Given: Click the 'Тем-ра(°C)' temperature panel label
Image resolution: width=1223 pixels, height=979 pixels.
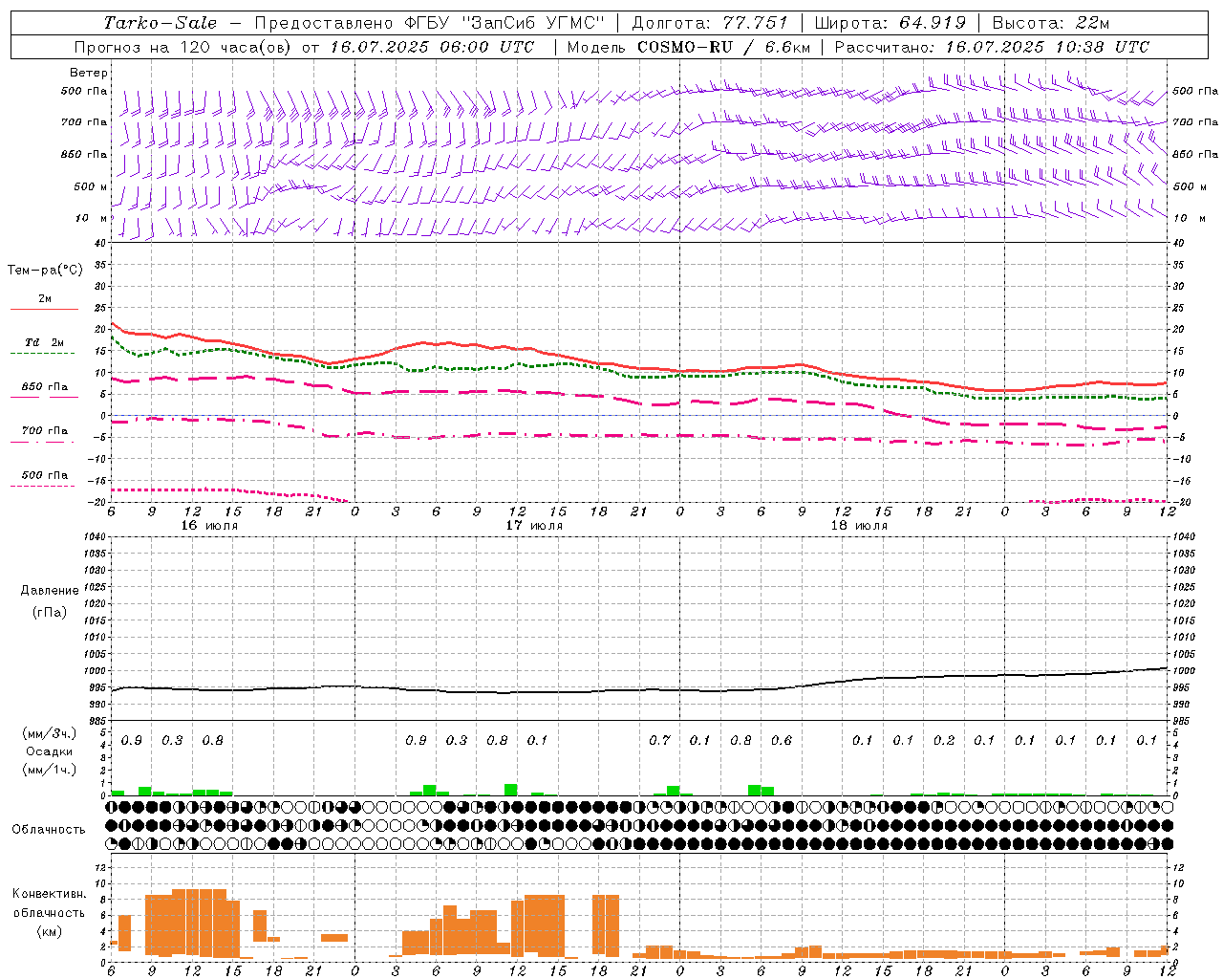Looking at the screenshot, I should [x=45, y=271].
